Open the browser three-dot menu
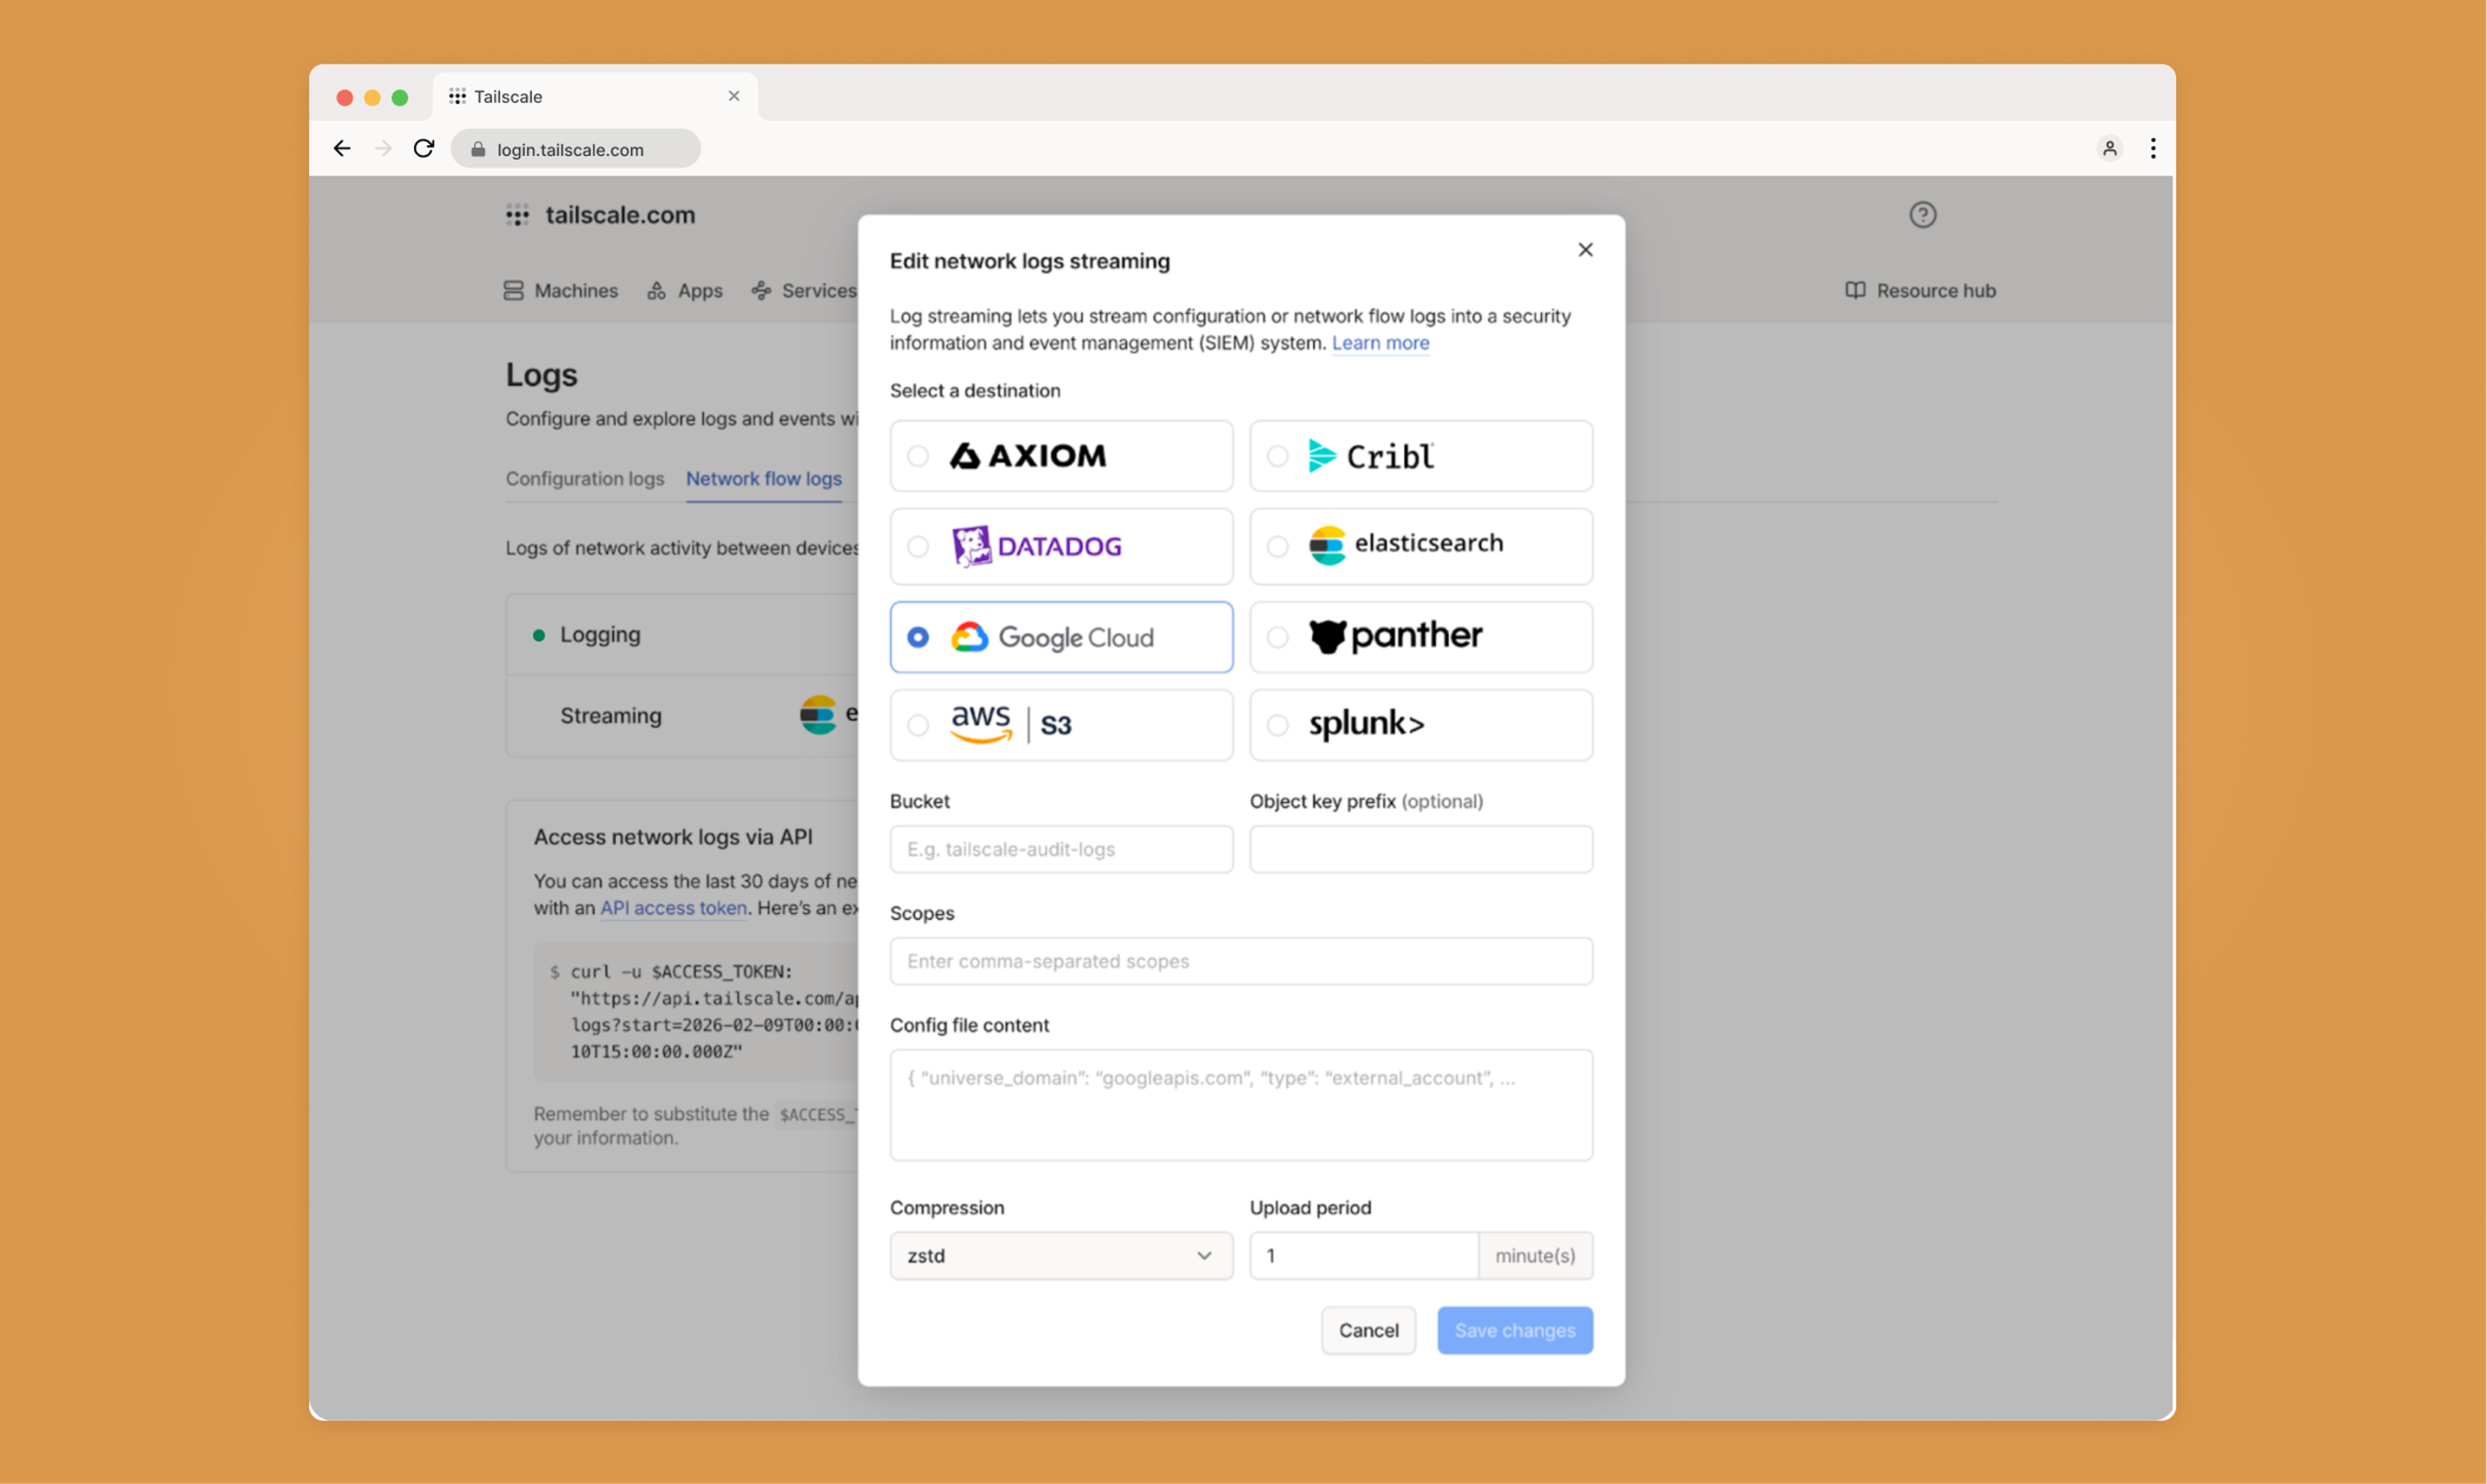The width and height of the screenshot is (2487, 1484). [x=2153, y=149]
